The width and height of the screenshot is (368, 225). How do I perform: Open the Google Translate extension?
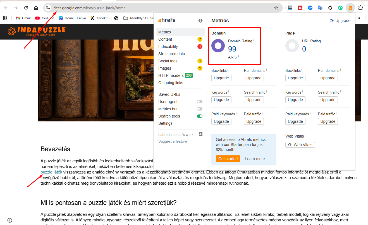(320, 8)
